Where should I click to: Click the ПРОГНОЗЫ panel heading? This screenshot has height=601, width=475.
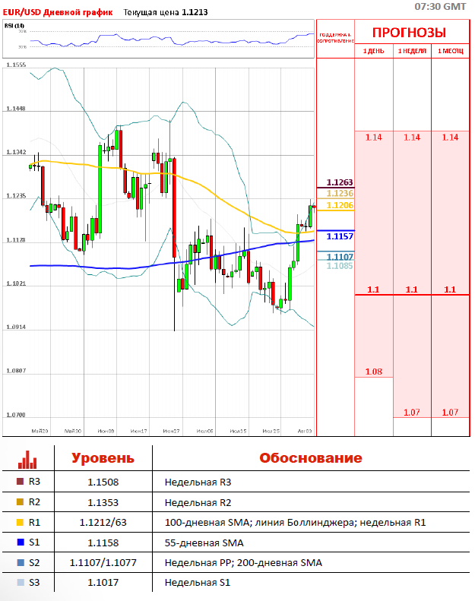(x=408, y=33)
